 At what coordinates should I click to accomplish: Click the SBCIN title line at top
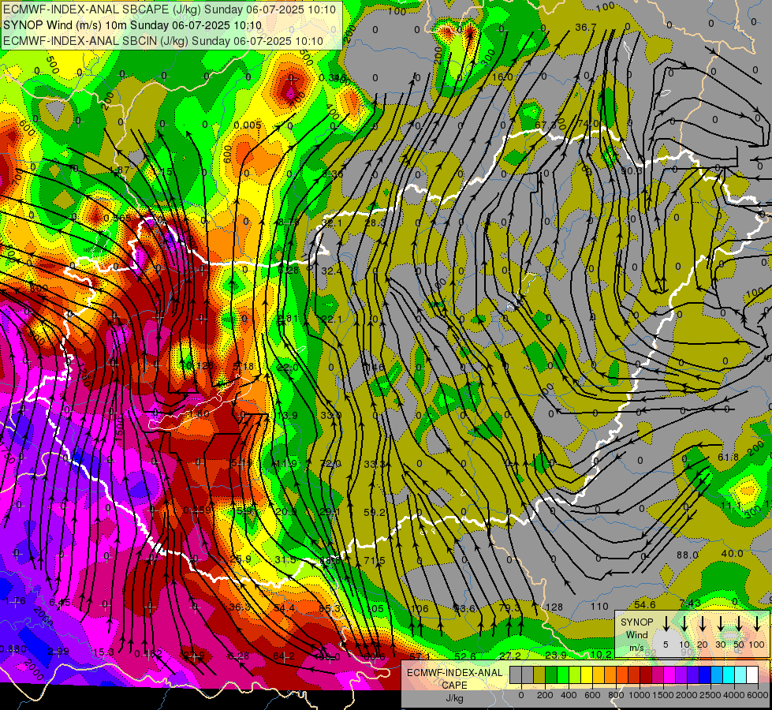(x=163, y=41)
